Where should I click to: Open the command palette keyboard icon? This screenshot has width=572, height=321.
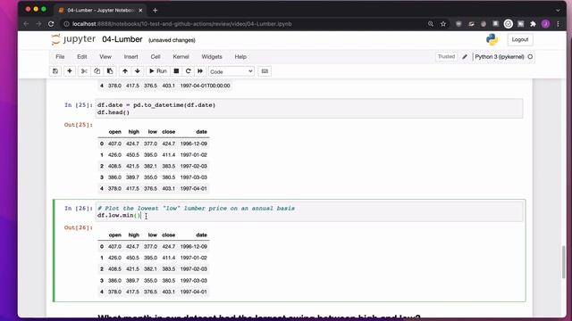coord(265,71)
